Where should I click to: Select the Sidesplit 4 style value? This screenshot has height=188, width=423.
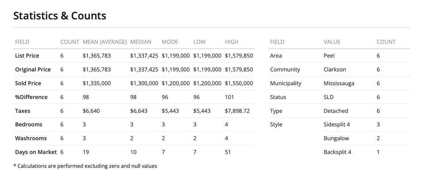336,125
